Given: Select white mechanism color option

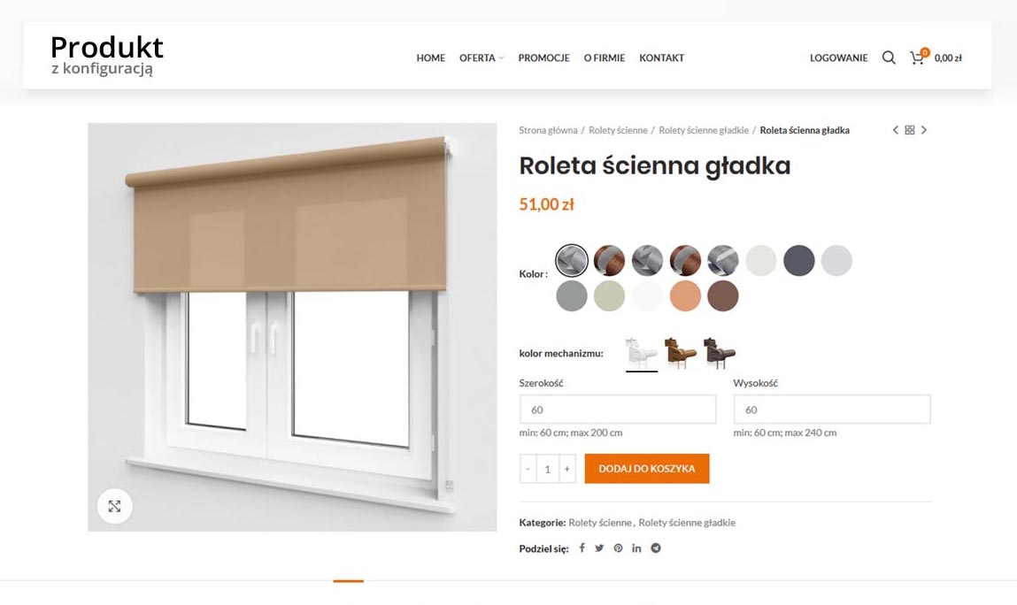Looking at the screenshot, I should 642,354.
